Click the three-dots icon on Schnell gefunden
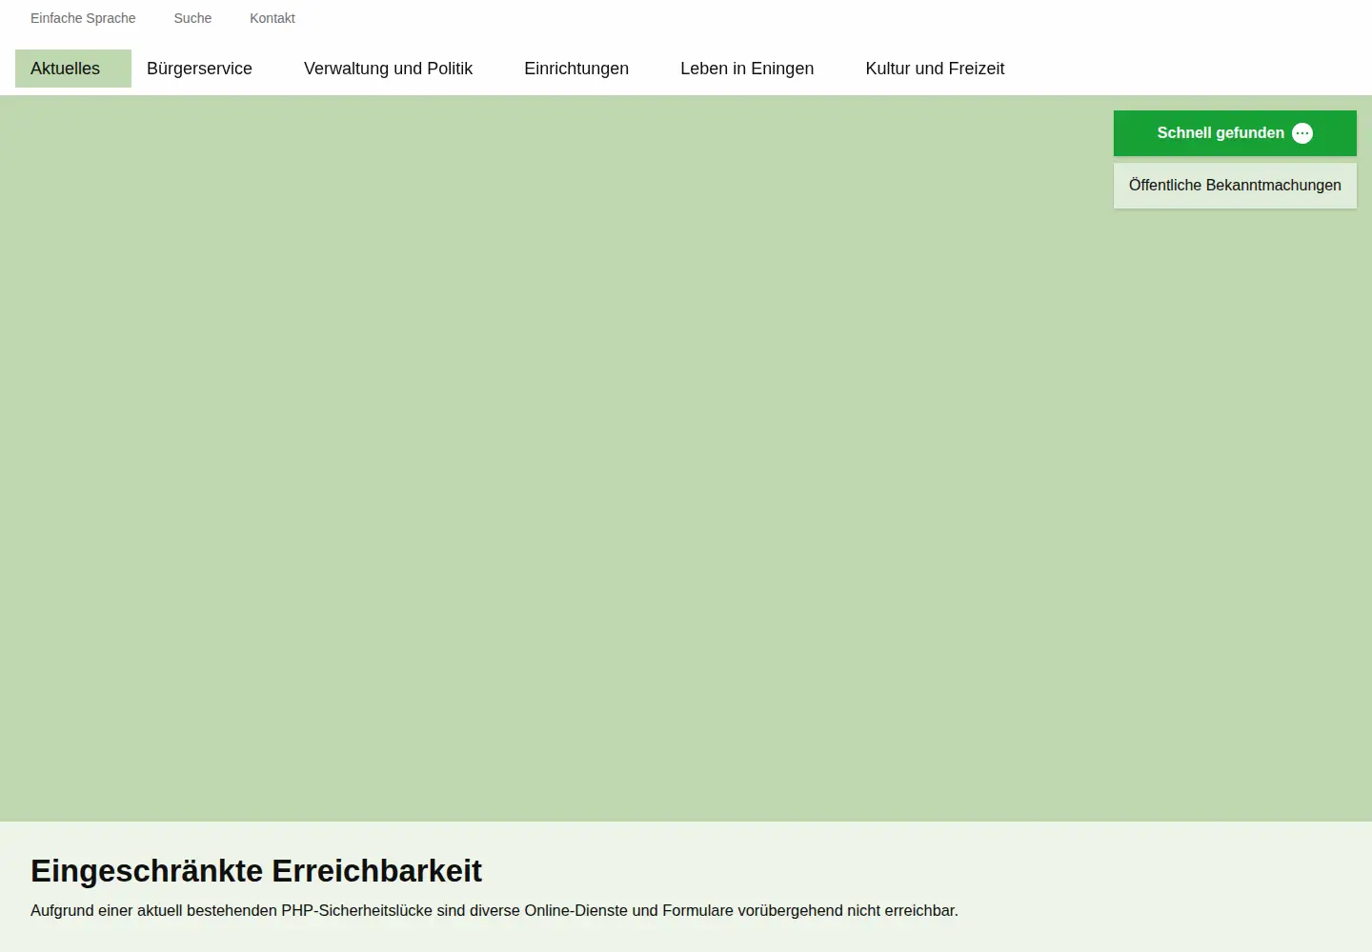This screenshot has width=1372, height=952. point(1302,133)
